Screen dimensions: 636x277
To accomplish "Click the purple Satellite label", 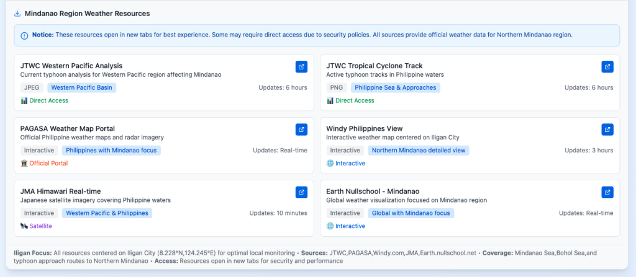I will click(40, 226).
